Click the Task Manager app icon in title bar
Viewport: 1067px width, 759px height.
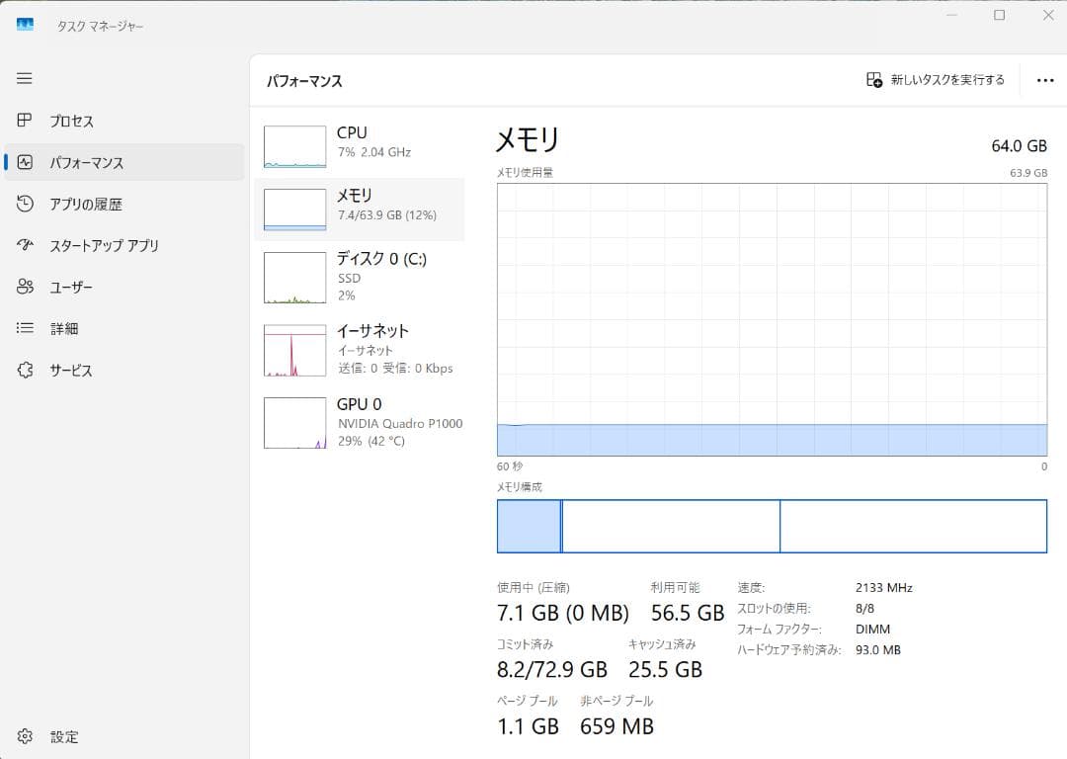click(x=25, y=25)
